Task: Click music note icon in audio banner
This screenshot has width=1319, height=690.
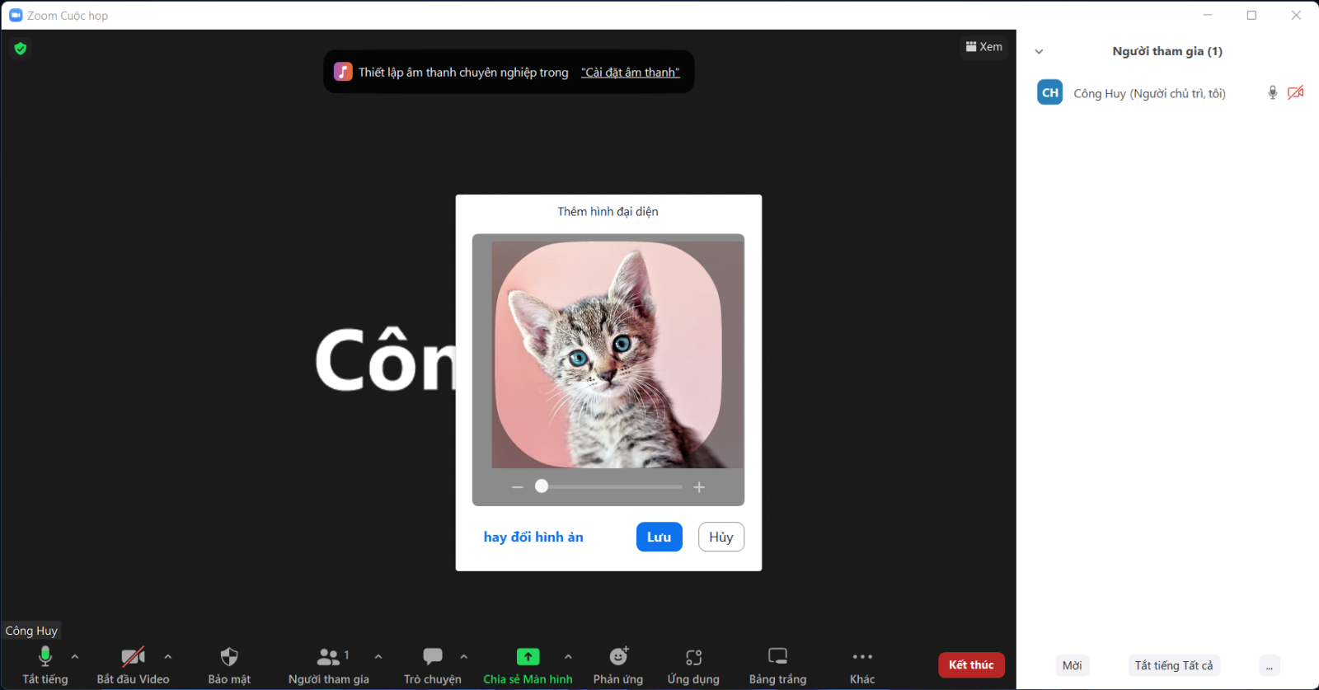Action: [x=343, y=72]
